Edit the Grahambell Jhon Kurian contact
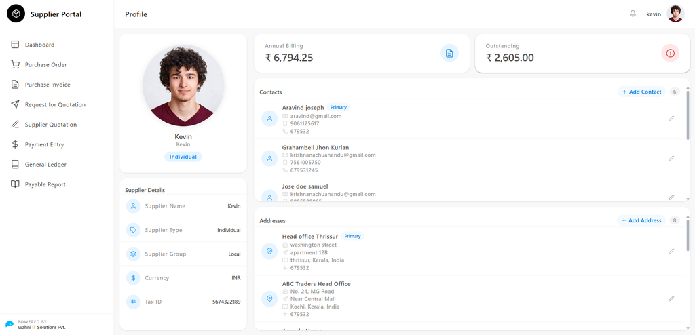This screenshot has width=695, height=335. tap(671, 159)
